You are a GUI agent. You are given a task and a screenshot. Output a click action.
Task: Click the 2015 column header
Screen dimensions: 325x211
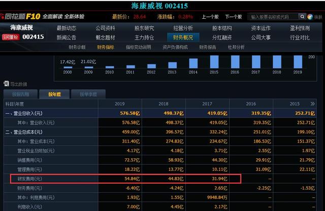click(295, 104)
